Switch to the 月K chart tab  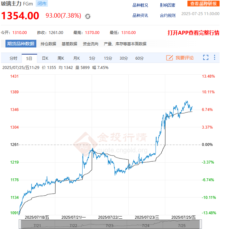click(x=77, y=58)
